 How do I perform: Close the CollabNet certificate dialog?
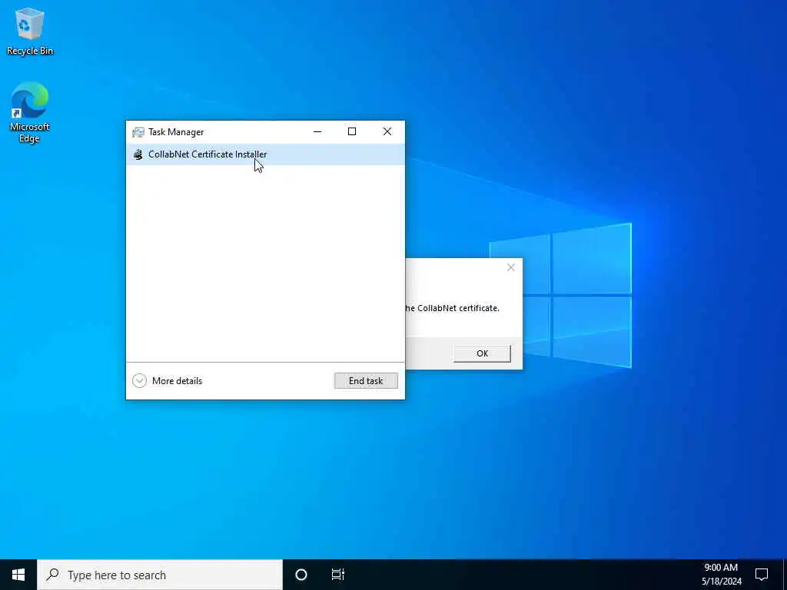point(511,267)
